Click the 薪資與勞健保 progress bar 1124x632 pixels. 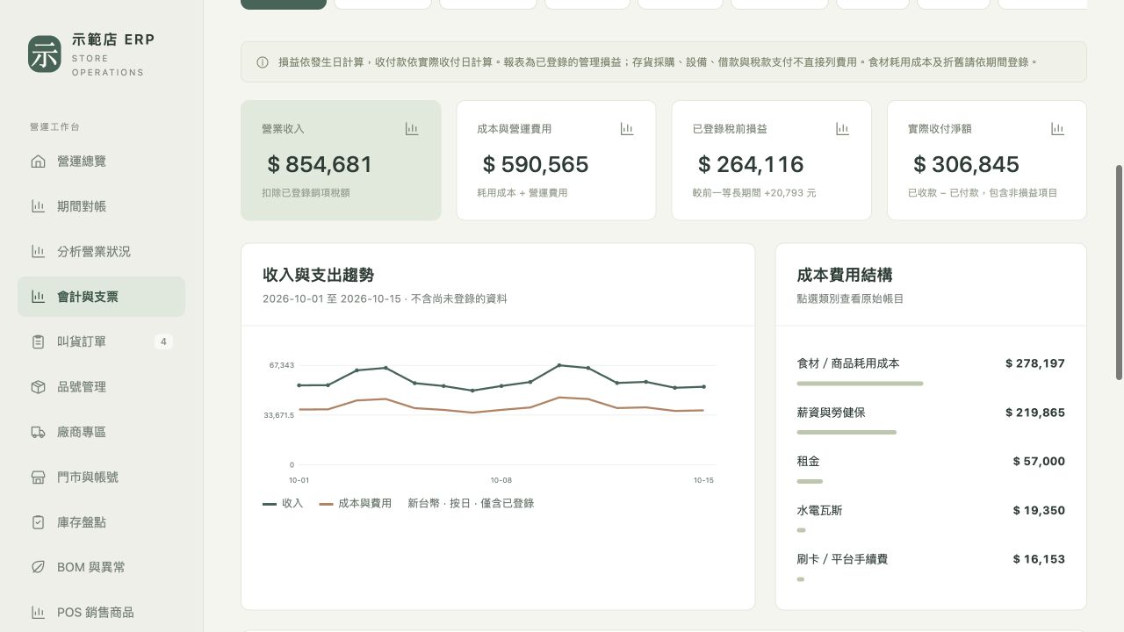(x=847, y=433)
